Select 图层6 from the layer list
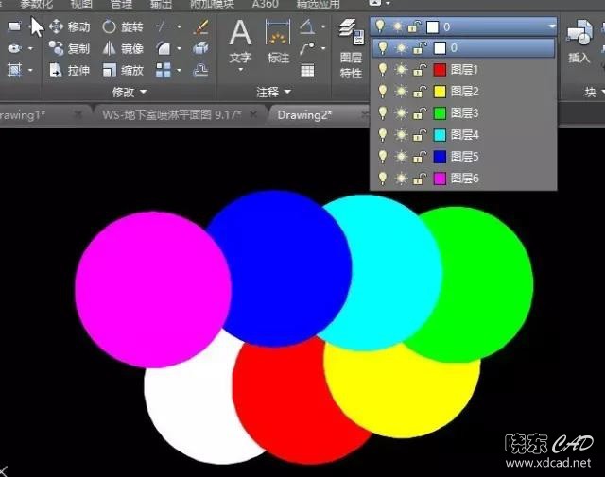The height and width of the screenshot is (477, 605). pos(465,178)
